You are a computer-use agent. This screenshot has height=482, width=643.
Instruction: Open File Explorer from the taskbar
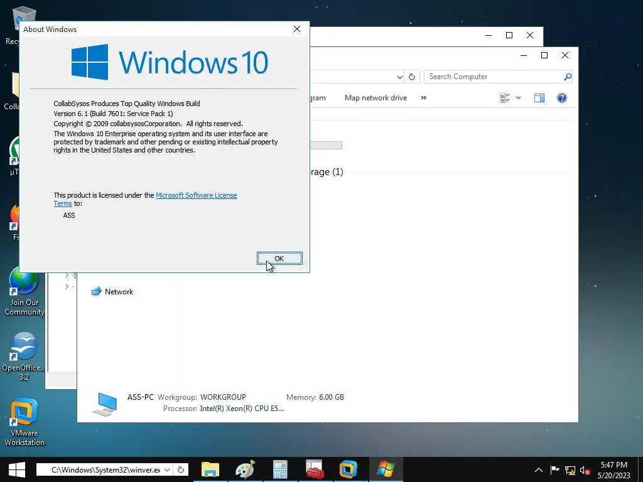pyautogui.click(x=210, y=469)
